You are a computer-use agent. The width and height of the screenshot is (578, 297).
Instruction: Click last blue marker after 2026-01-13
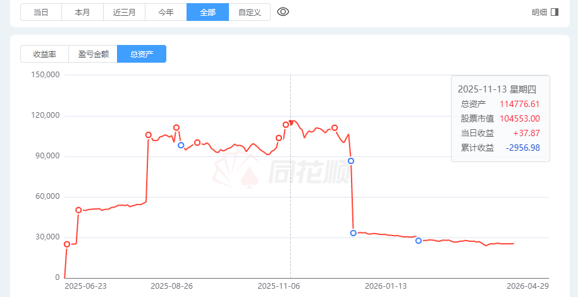[x=419, y=241]
